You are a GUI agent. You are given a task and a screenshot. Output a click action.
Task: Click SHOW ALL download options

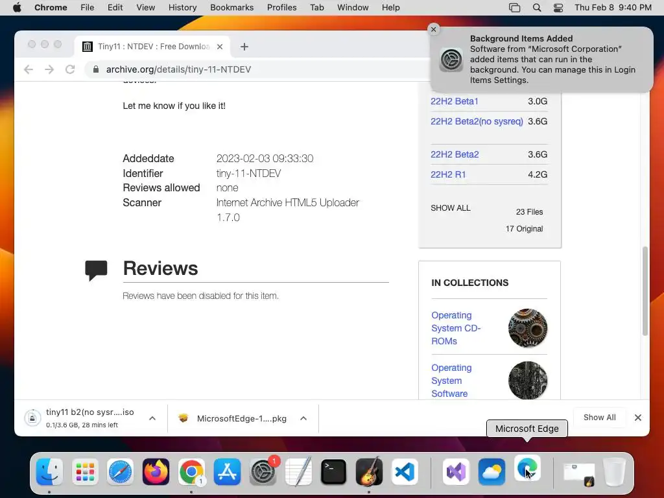point(450,208)
